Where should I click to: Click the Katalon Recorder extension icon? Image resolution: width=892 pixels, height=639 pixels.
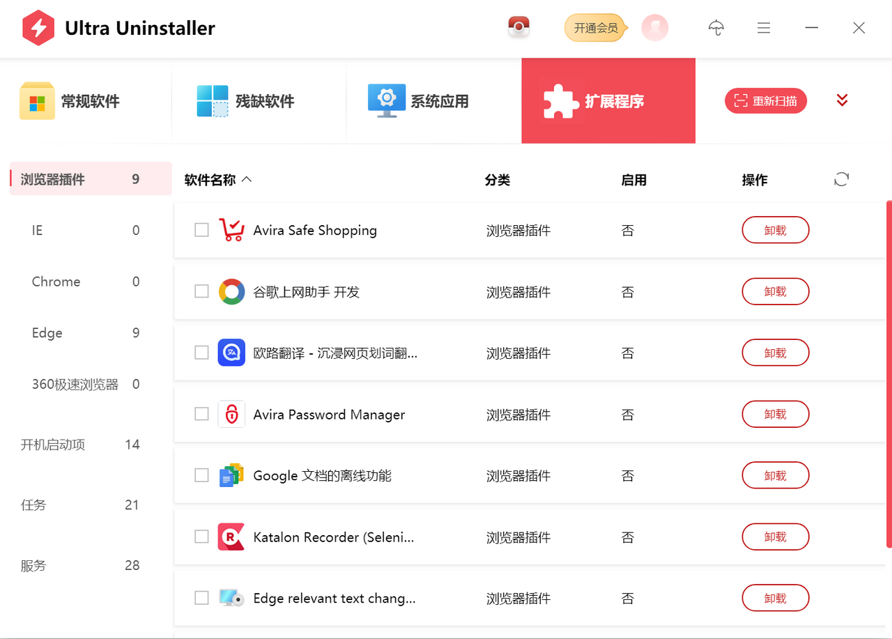(231, 537)
